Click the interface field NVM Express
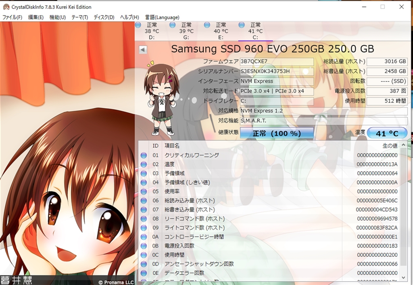This screenshot has height=285, width=413. pyautogui.click(x=277, y=81)
